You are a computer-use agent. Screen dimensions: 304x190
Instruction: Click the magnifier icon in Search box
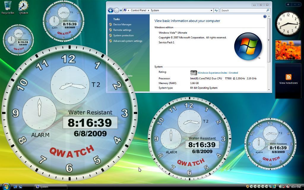pos(268,10)
